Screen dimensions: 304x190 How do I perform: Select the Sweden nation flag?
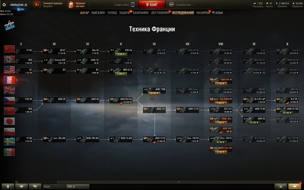pyautogui.click(x=9, y=142)
